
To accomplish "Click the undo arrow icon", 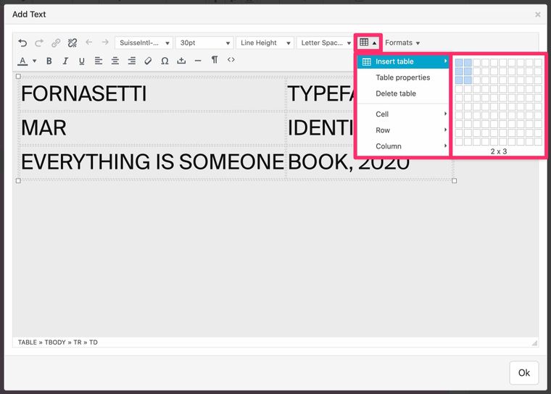I will pyautogui.click(x=22, y=43).
